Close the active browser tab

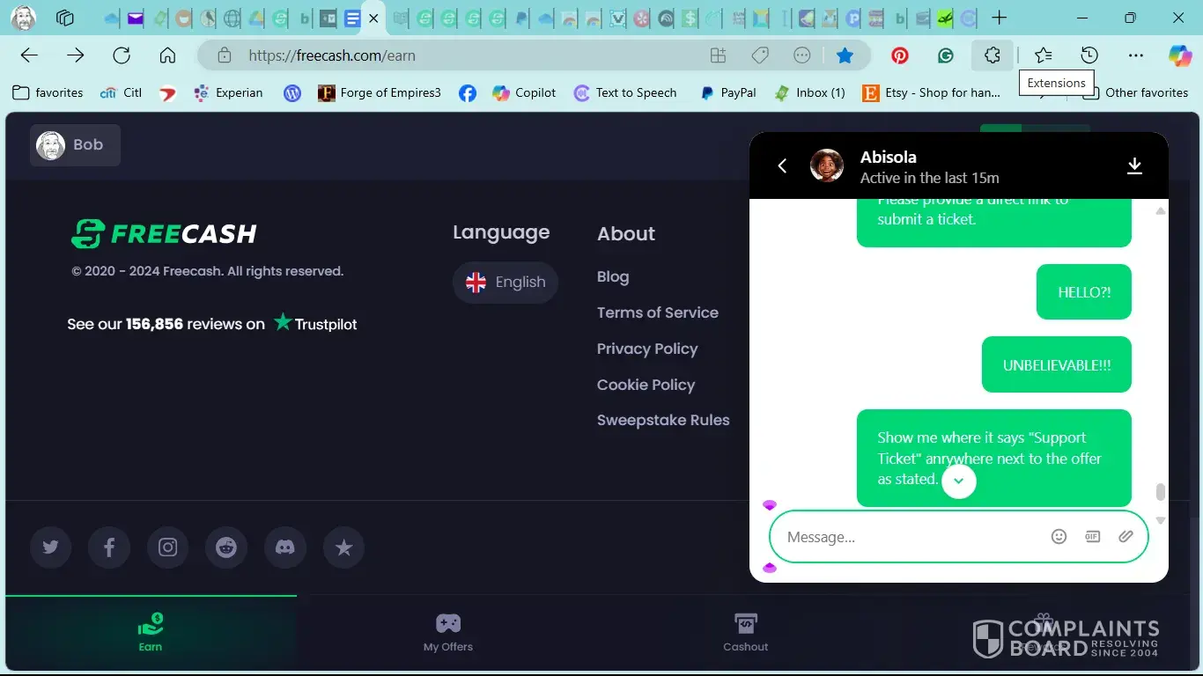pyautogui.click(x=373, y=18)
